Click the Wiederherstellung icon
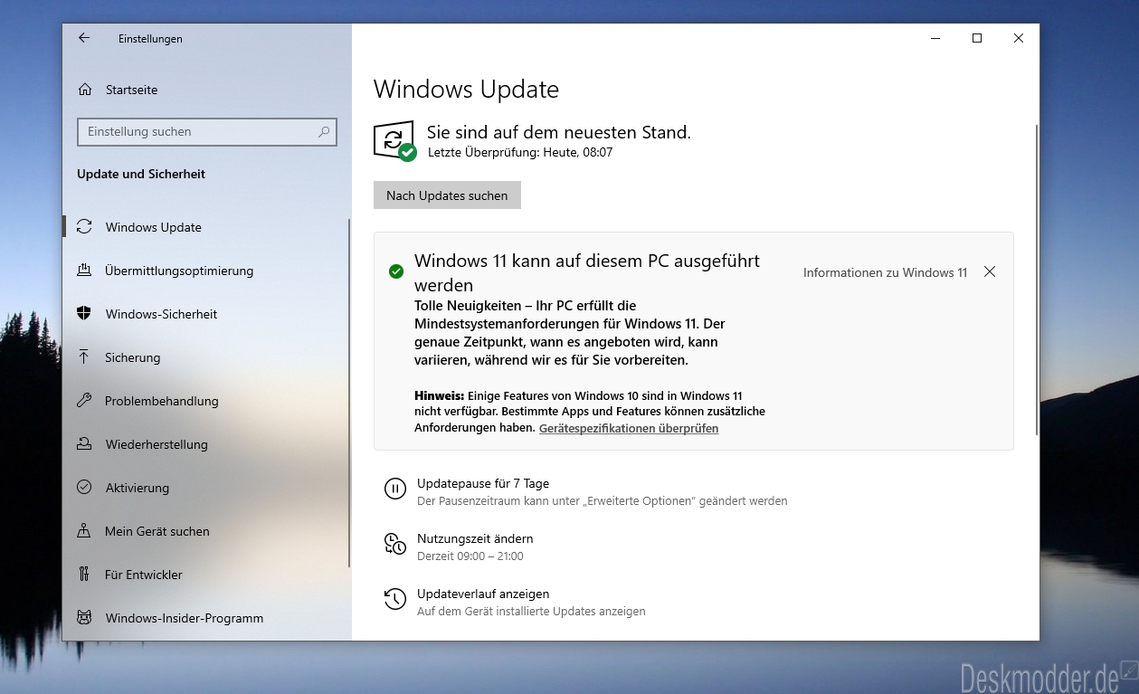 click(84, 444)
